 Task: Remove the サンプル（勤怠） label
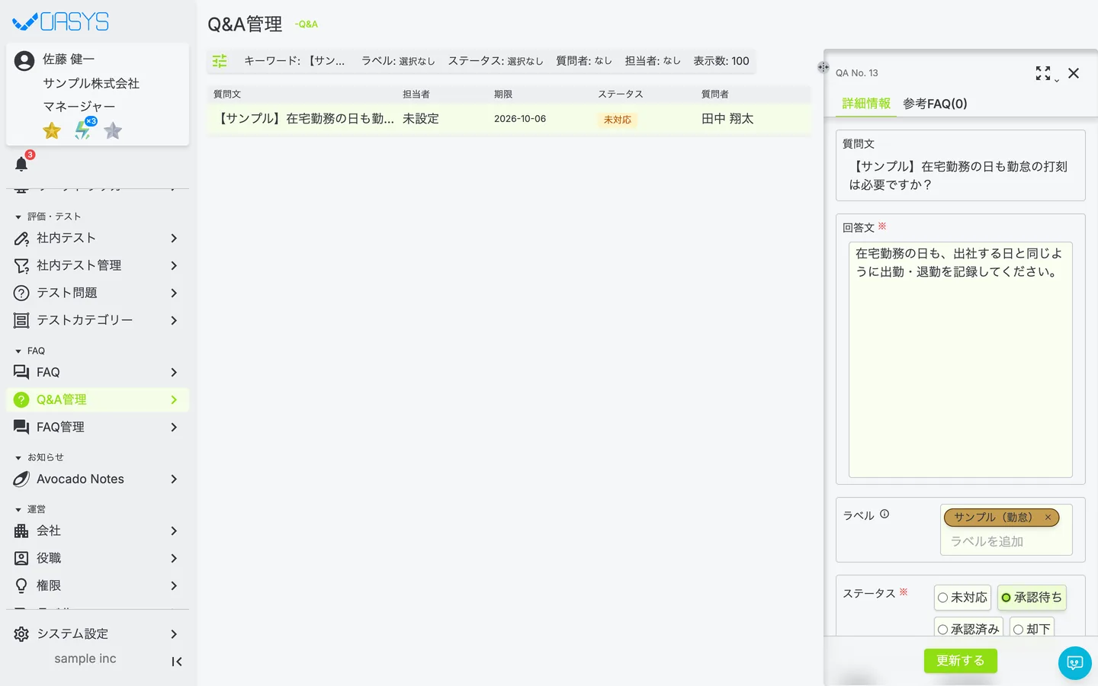(1048, 518)
